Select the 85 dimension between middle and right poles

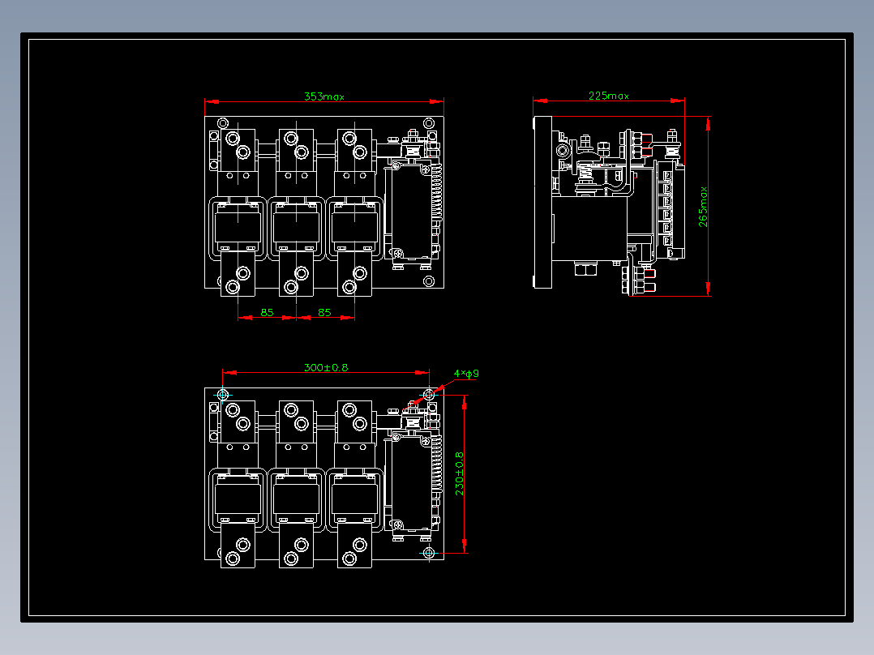coord(324,312)
